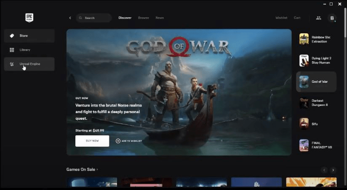Open the Cart page
347x190 pixels.
297,18
